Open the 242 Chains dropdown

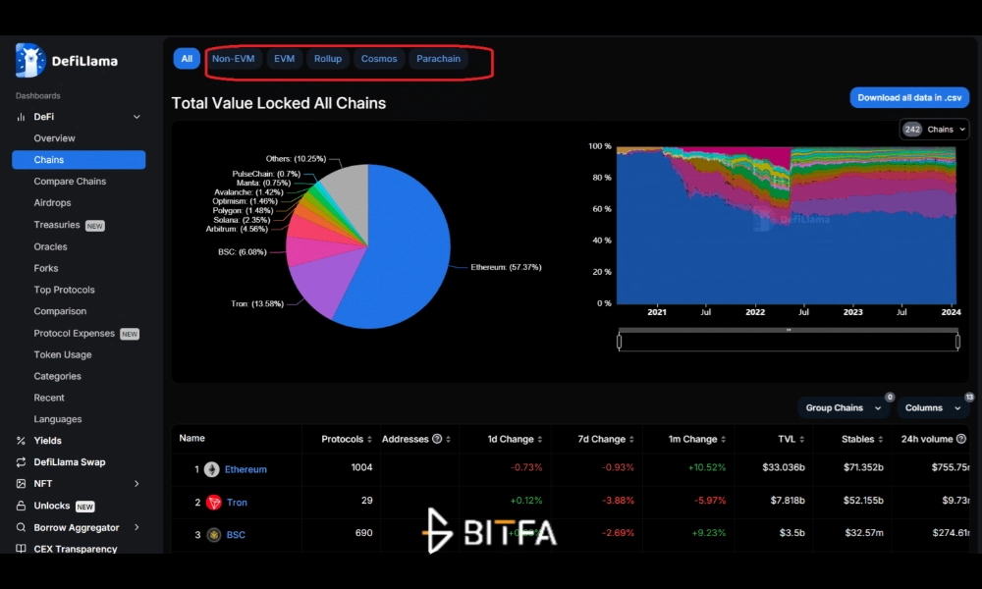(x=934, y=130)
